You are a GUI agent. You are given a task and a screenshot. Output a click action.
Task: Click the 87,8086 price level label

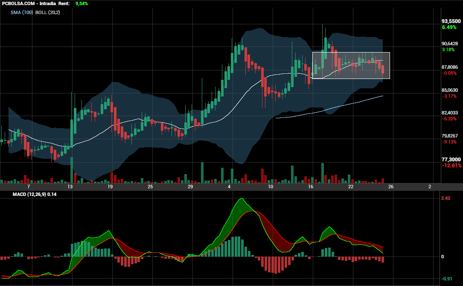click(450, 67)
